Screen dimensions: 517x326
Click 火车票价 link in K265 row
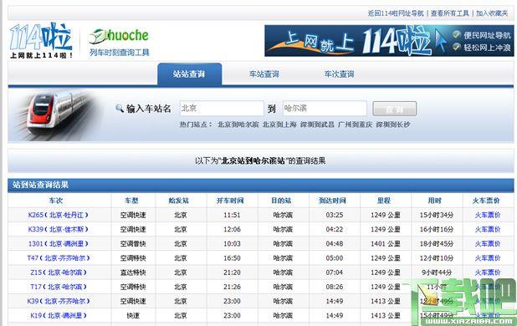point(488,215)
